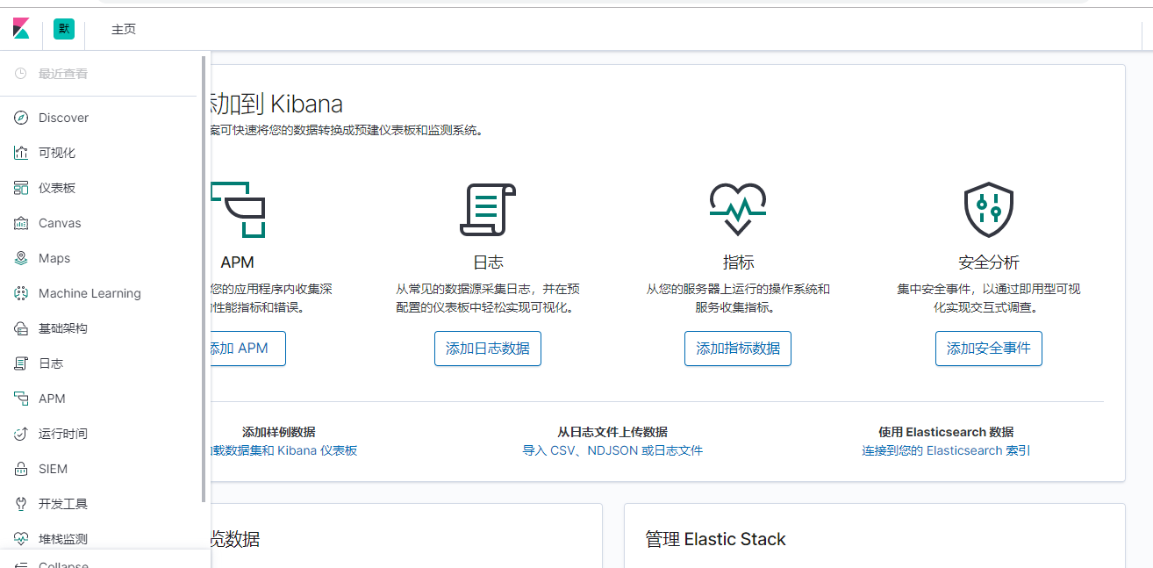Go to the 主页 breadcrumb
This screenshot has height=568, width=1153.
pyautogui.click(x=124, y=29)
